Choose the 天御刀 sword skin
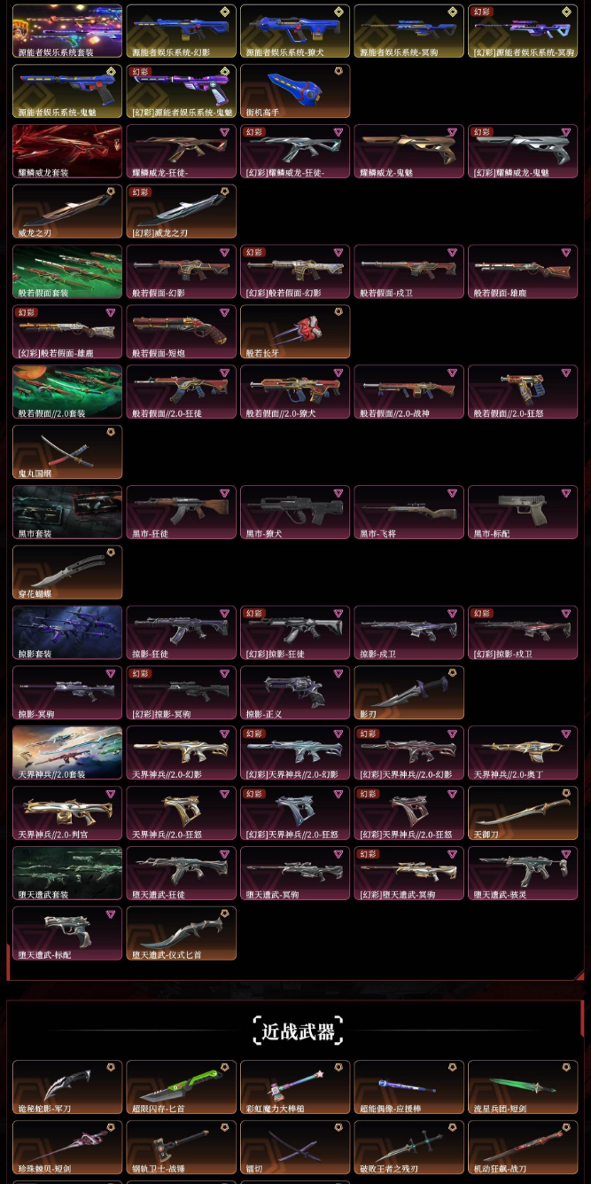 click(x=523, y=813)
